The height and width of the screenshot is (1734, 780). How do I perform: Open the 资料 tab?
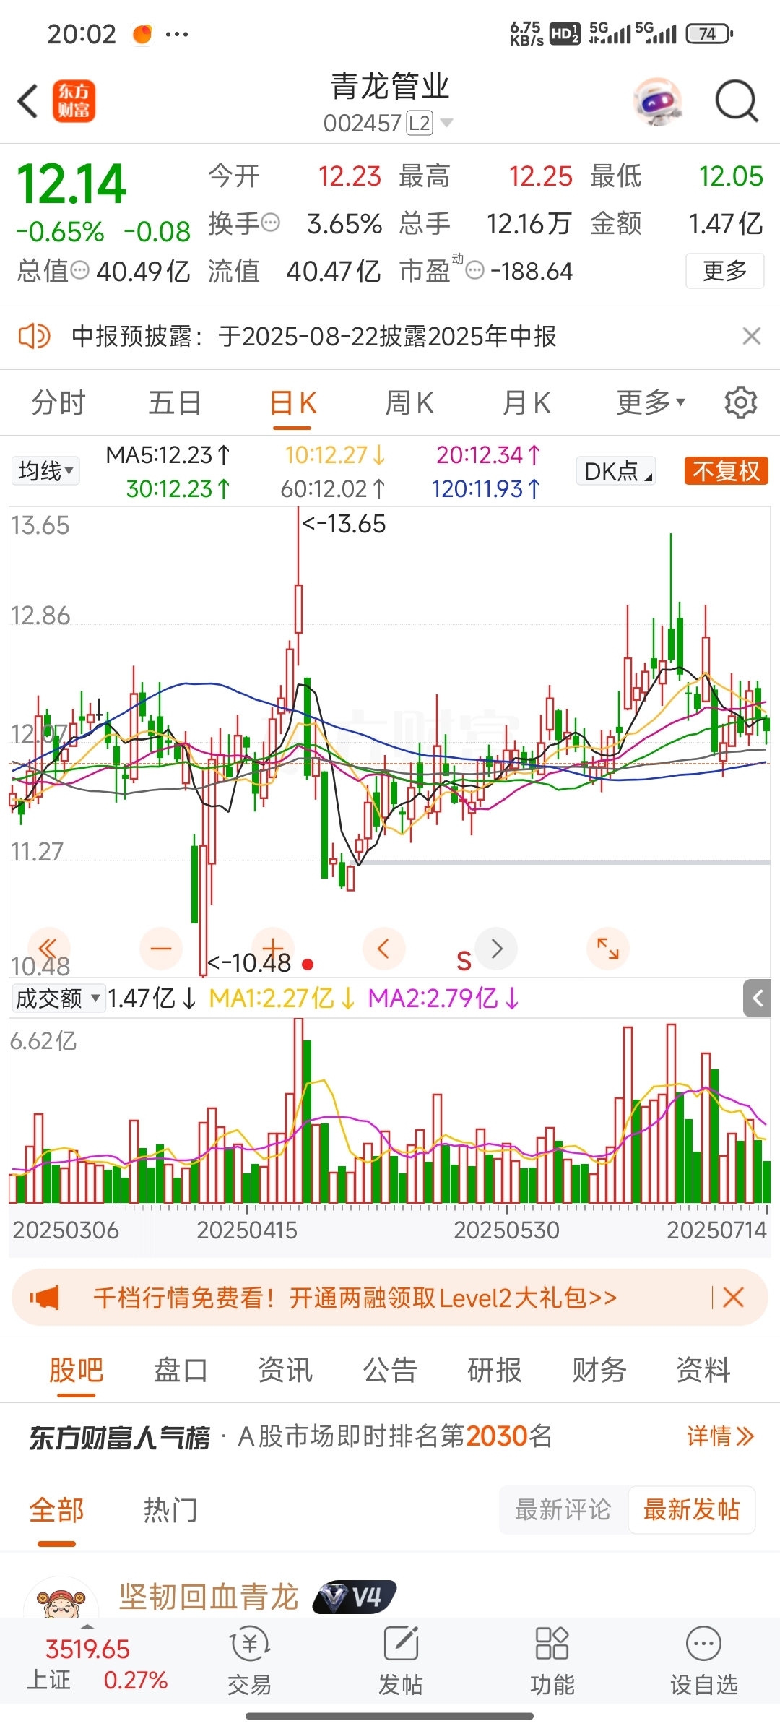click(x=703, y=1370)
